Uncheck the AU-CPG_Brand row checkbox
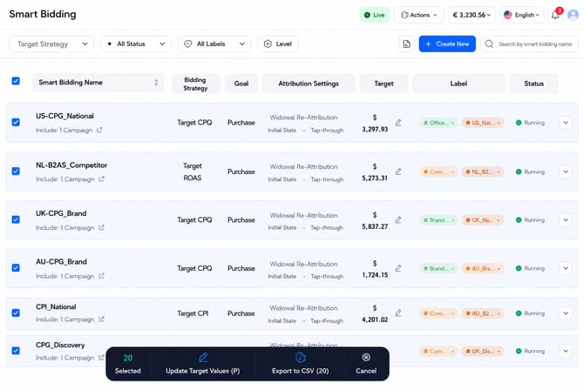This screenshot has width=584, height=390. (16, 267)
